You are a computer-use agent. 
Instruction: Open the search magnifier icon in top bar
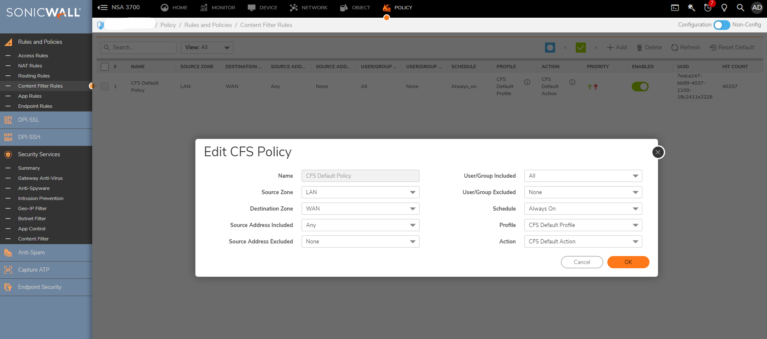click(x=740, y=8)
